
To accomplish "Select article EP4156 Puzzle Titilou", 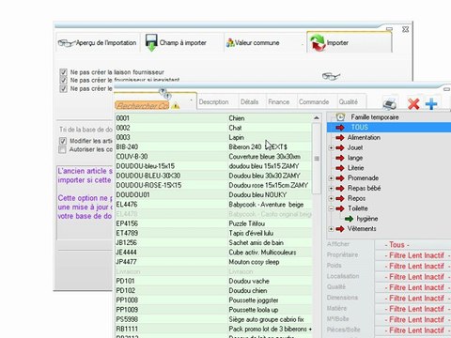I will click(x=213, y=223).
